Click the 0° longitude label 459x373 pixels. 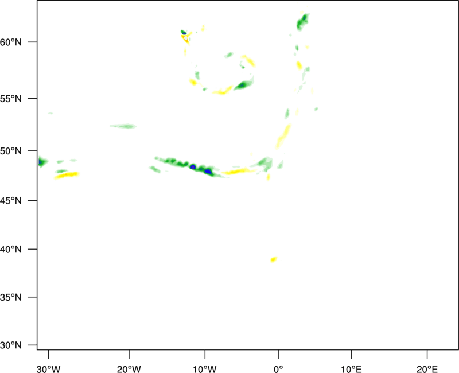click(278, 369)
